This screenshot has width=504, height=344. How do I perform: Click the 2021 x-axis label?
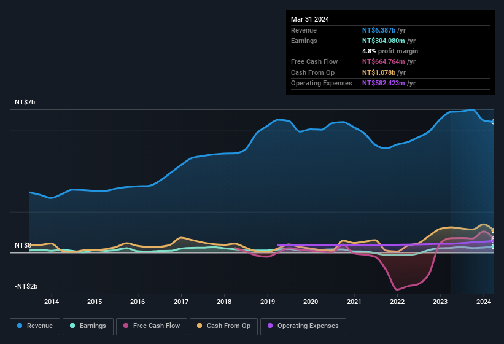[x=354, y=302]
